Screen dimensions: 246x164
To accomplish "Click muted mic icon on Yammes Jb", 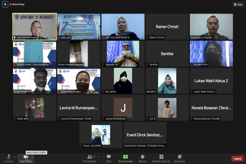I will coord(103,65).
